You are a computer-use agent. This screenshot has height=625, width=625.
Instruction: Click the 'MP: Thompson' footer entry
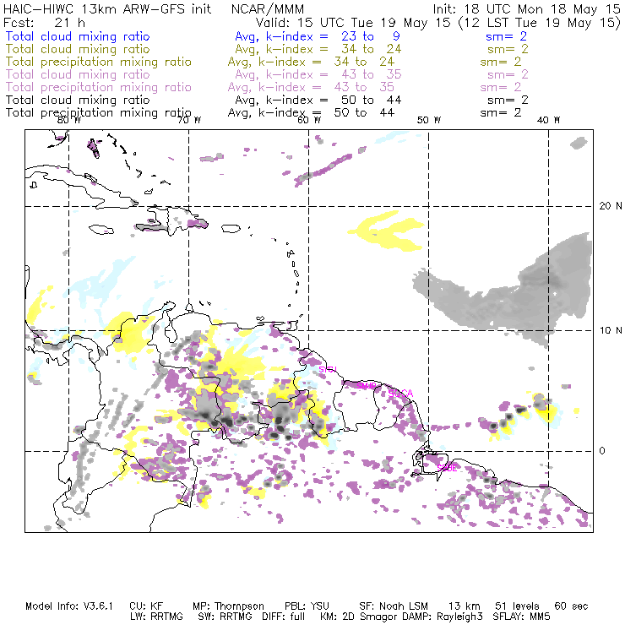(x=228, y=606)
